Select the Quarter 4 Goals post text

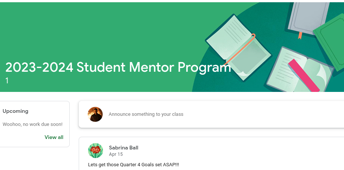tap(134, 164)
